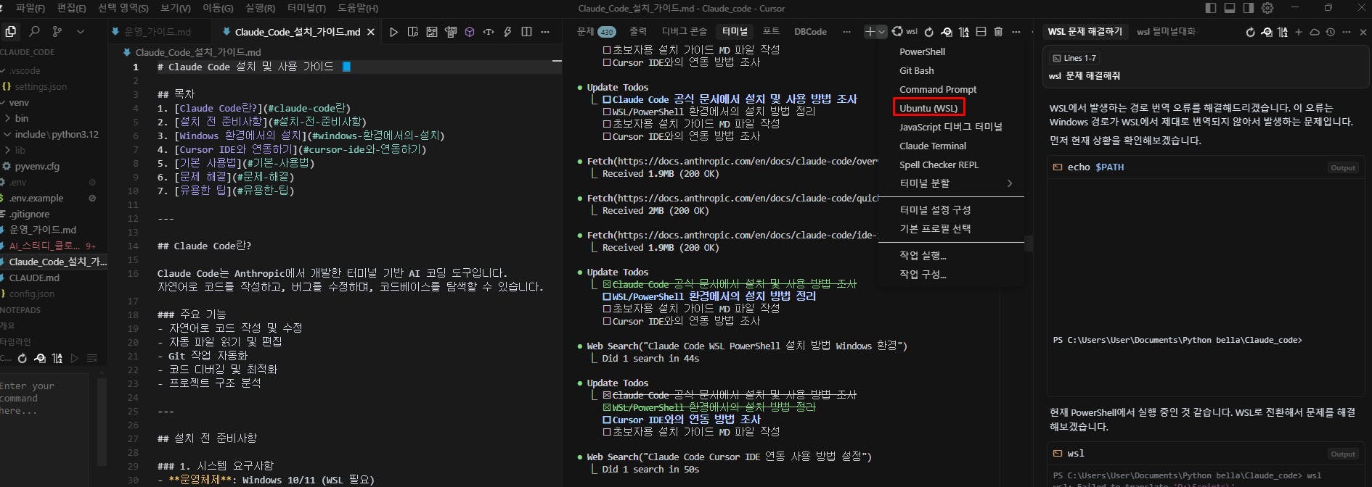Switch to 출력 panel tab
1372x487 pixels.
638,32
